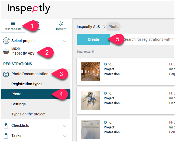Open the wooden framing photo thumbnail
This screenshot has height=142, width=175.
pos(90,71)
